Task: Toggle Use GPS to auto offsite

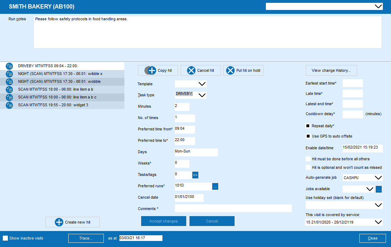Action: 308,136
